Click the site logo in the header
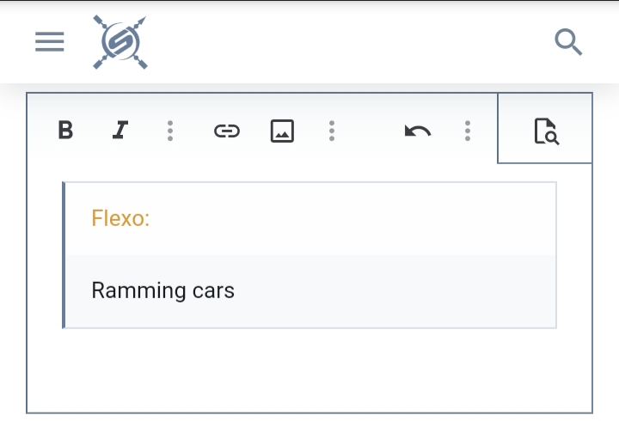Image resolution: width=619 pixels, height=421 pixels. pos(120,41)
